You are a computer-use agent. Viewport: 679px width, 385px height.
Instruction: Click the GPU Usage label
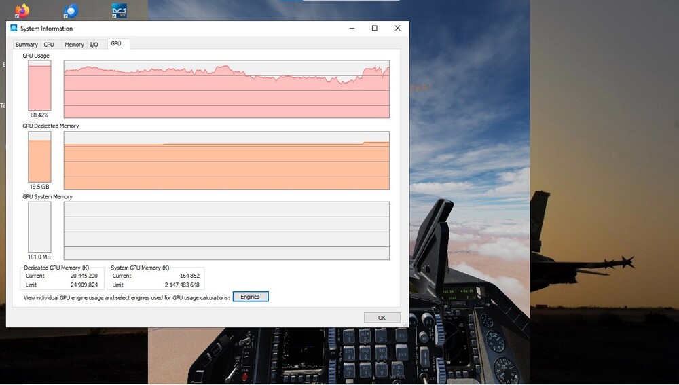click(36, 56)
